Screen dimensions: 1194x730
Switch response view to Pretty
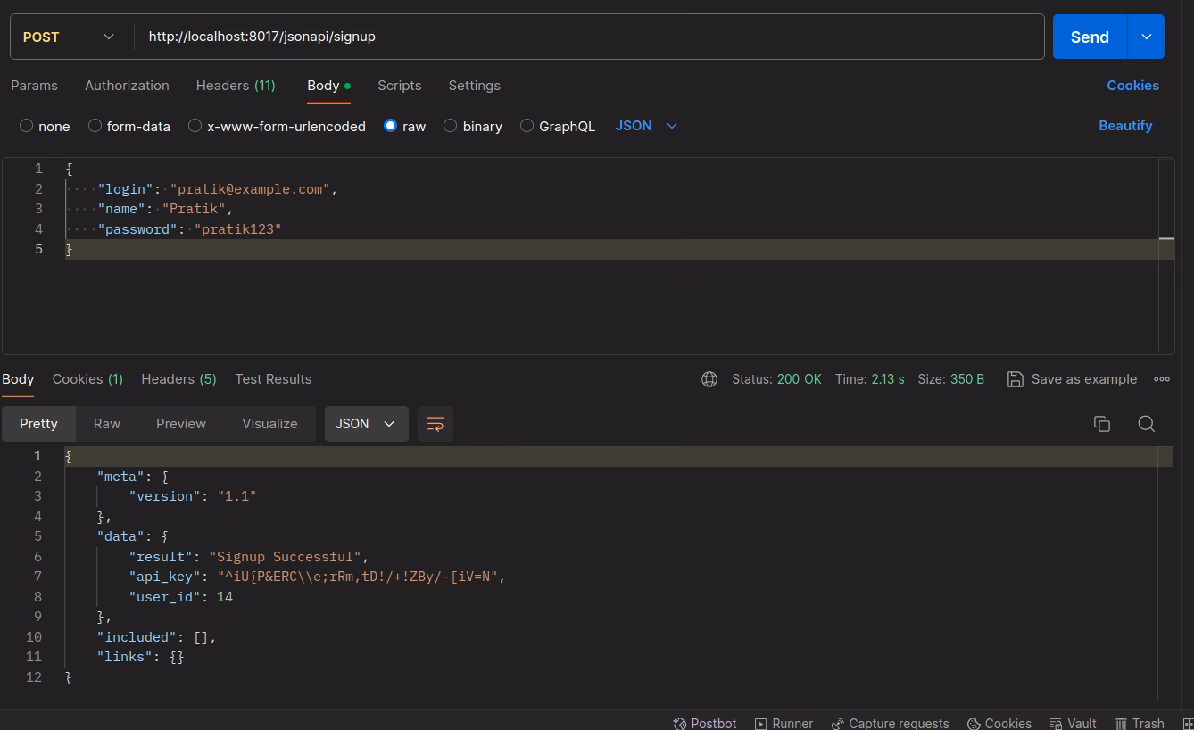pyautogui.click(x=38, y=424)
